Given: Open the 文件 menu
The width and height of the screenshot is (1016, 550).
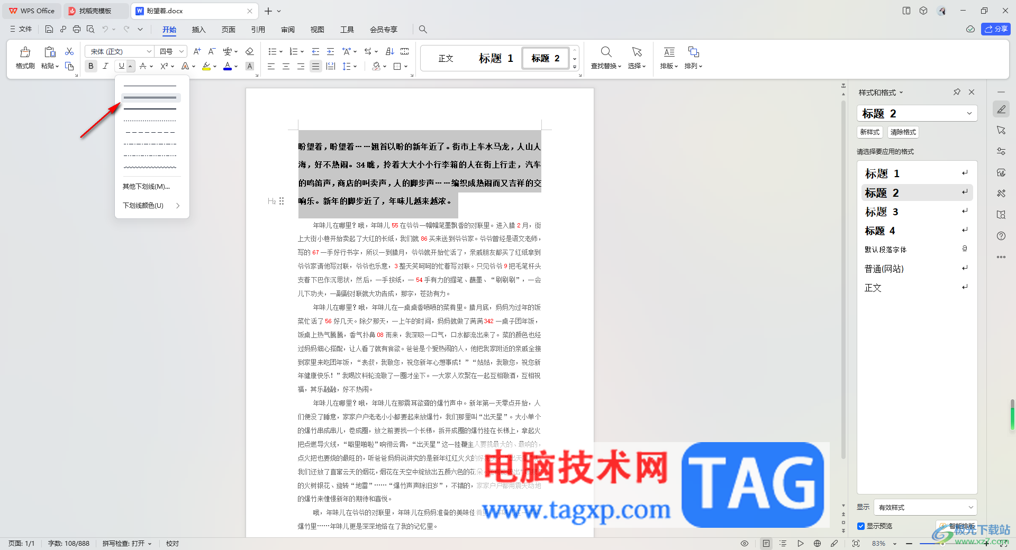Looking at the screenshot, I should click(x=21, y=29).
